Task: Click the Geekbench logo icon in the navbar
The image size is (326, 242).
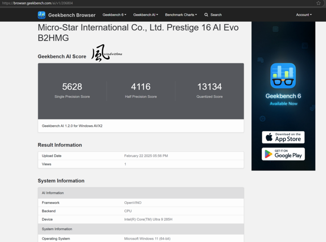Action: pyautogui.click(x=42, y=15)
